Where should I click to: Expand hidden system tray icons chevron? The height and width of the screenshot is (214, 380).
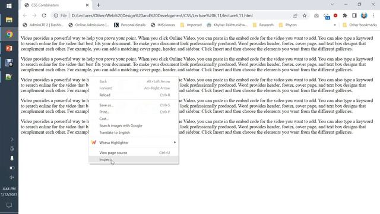[x=12, y=139]
